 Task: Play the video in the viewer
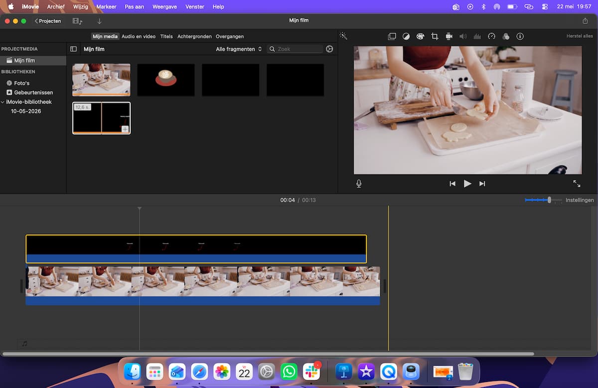pyautogui.click(x=467, y=184)
